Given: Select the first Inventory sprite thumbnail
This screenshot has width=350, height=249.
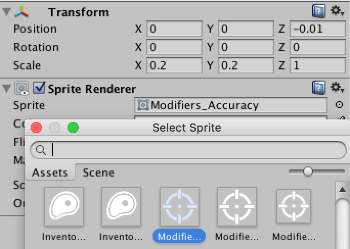Looking at the screenshot, I should (63, 207).
